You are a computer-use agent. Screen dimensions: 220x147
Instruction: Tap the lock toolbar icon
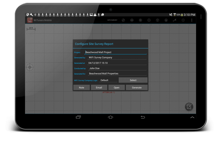click(166, 20)
